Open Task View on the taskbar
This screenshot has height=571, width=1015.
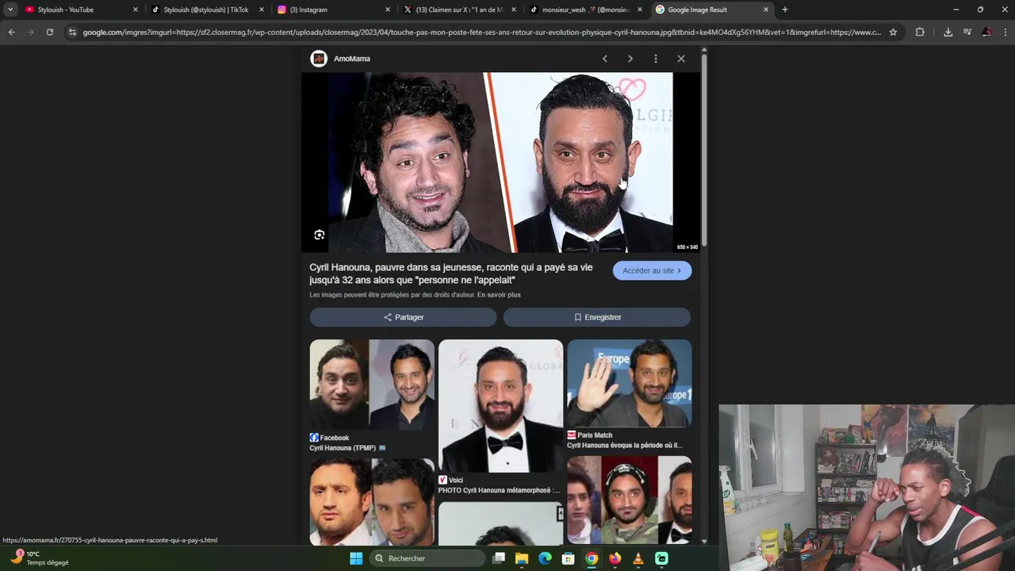[x=499, y=558]
